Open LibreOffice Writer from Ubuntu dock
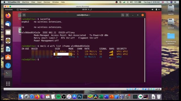 pos(8,49)
